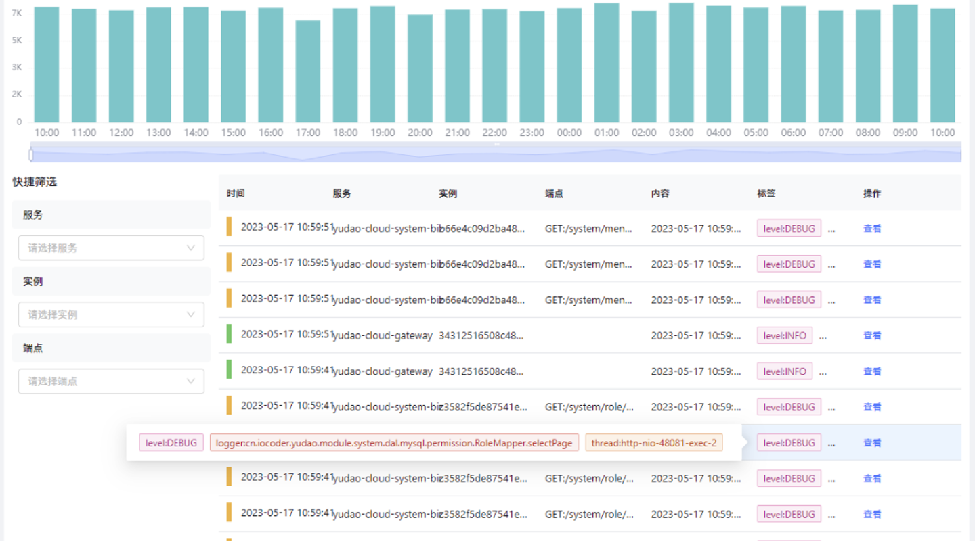The height and width of the screenshot is (541, 975).
Task: Click the 06:00 axis label
Action: (794, 133)
